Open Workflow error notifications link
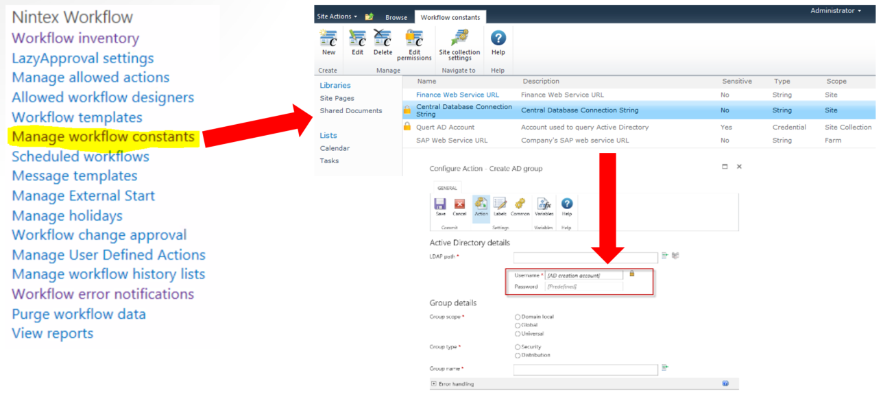This screenshot has width=883, height=397. pyautogui.click(x=103, y=294)
